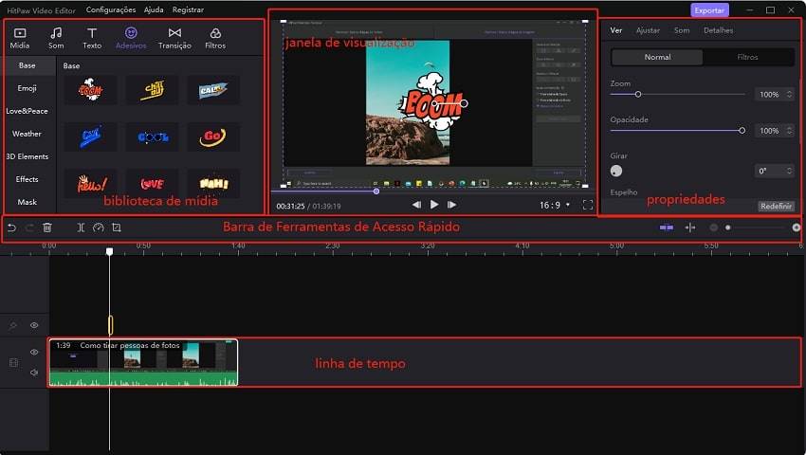Image resolution: width=806 pixels, height=455 pixels.
Task: Click the Exportar button
Action: (709, 10)
